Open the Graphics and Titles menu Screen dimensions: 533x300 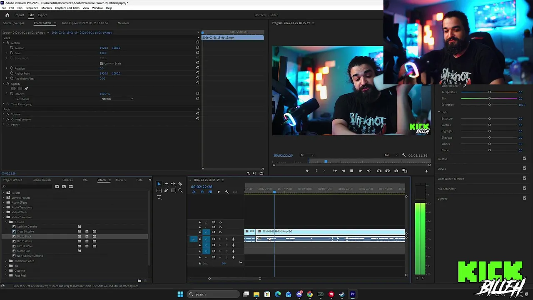(x=67, y=8)
